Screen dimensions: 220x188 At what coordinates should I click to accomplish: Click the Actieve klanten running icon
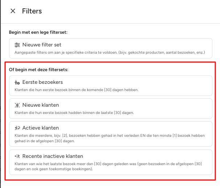pyautogui.click(x=17, y=128)
